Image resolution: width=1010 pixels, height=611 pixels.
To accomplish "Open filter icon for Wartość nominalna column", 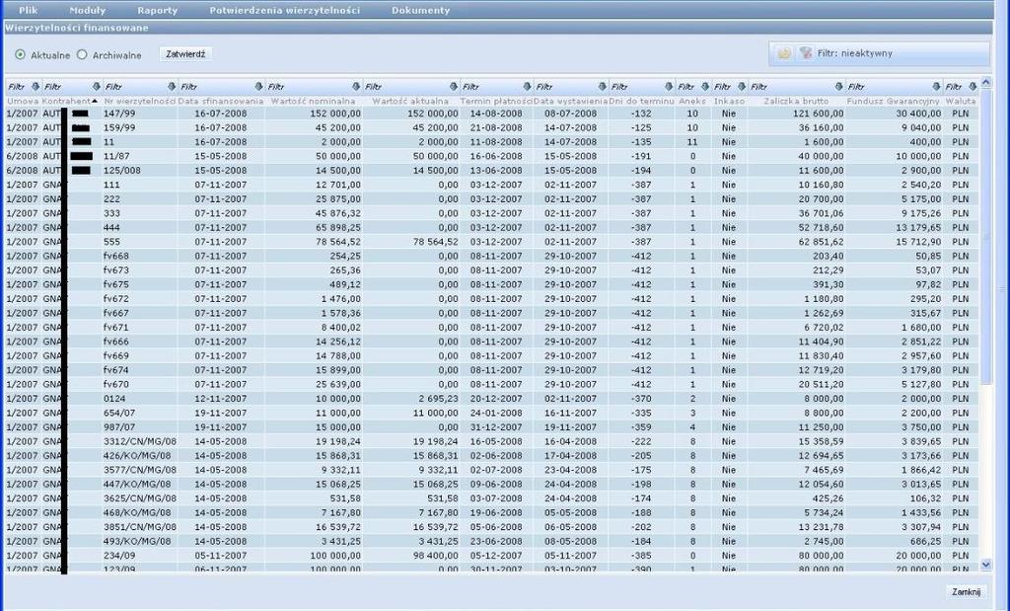I will (356, 86).
